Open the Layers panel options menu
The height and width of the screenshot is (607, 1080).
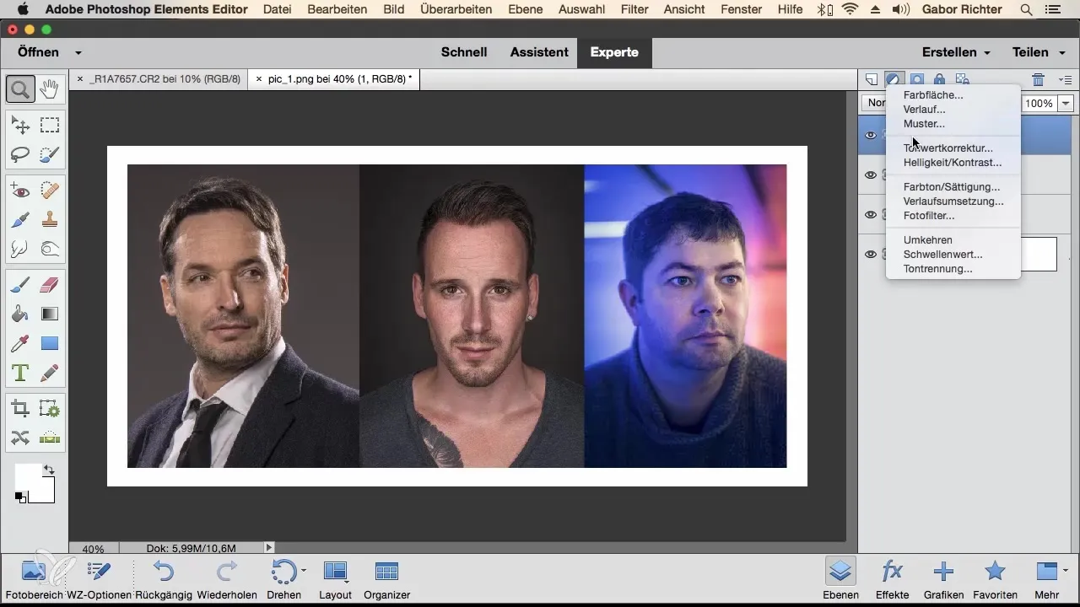(1065, 79)
